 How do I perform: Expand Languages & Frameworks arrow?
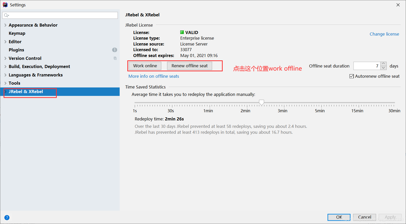(5, 75)
